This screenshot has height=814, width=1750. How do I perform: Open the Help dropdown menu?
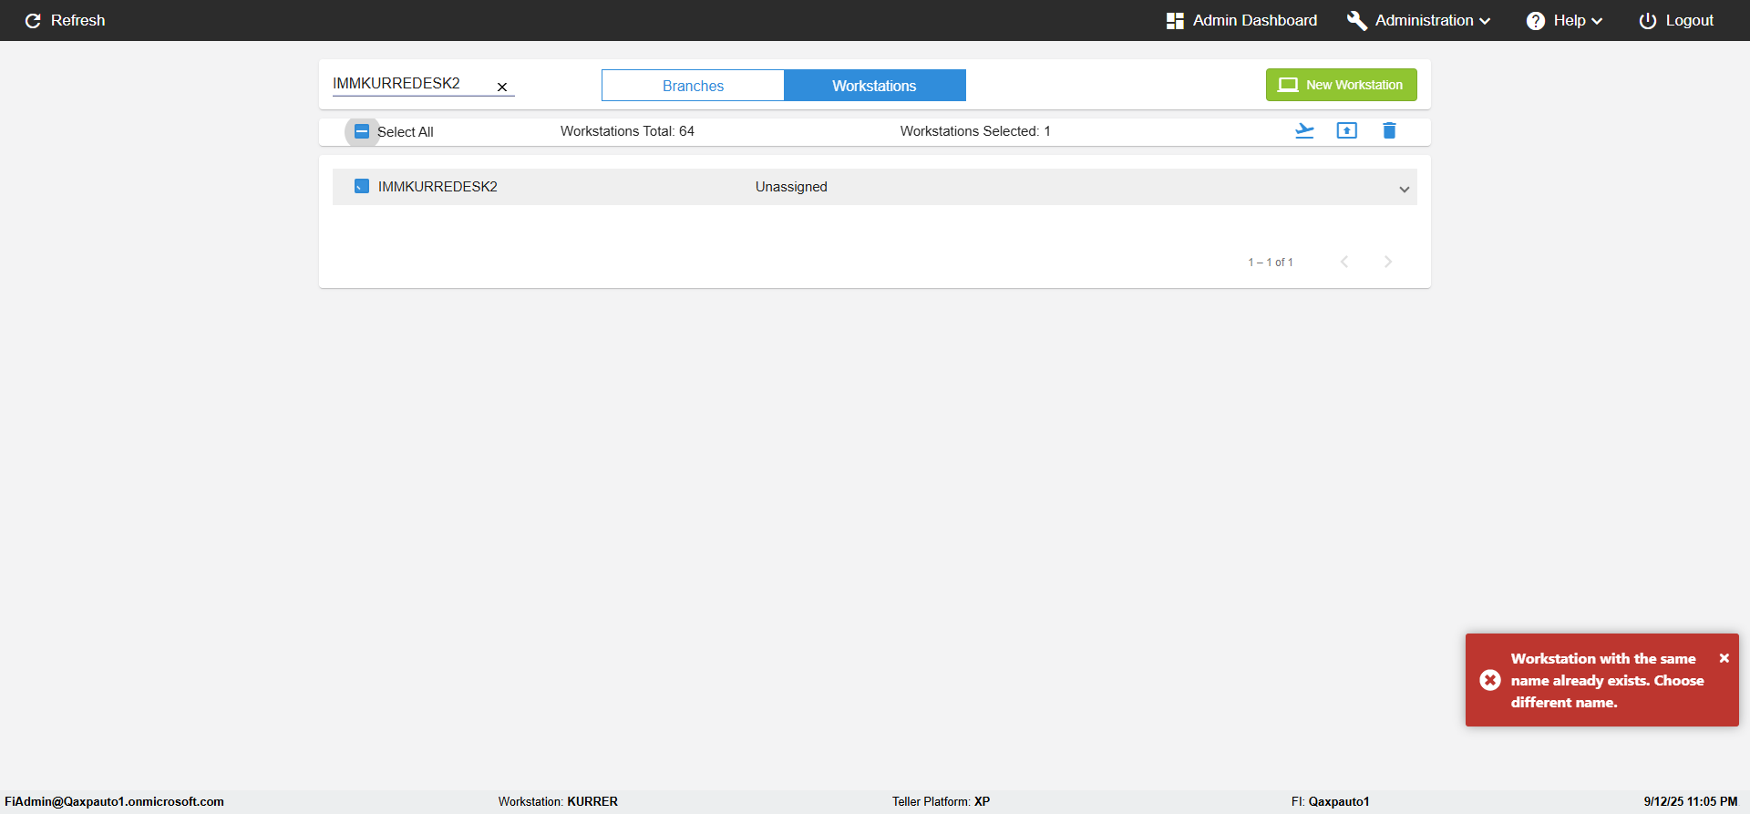pyautogui.click(x=1564, y=20)
